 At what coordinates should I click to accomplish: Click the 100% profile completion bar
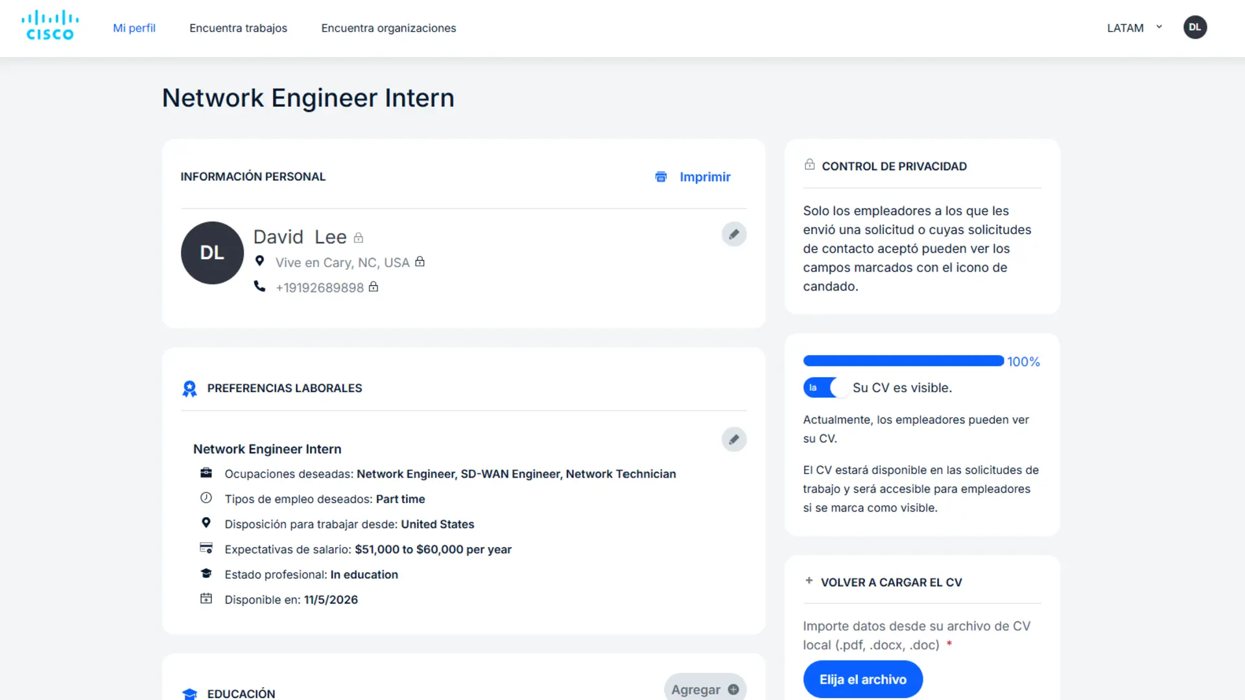(x=903, y=361)
